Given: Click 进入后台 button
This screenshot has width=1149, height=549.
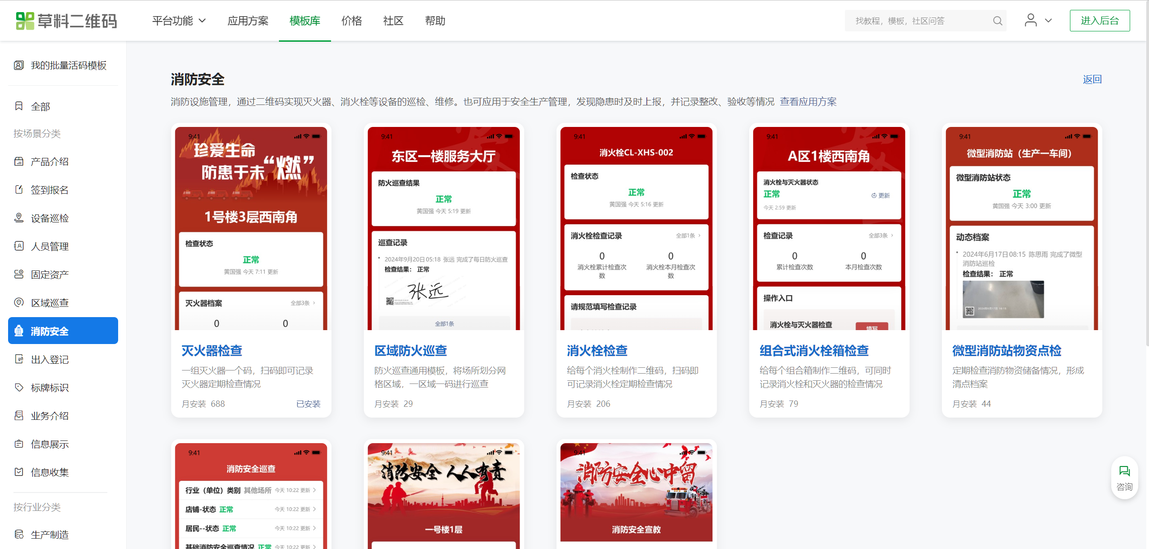Looking at the screenshot, I should pos(1099,21).
